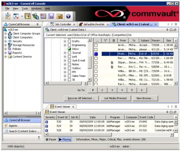The image size is (180, 151).
Task: Open the Job Controller toolbar icon
Action: click(x=16, y=16)
